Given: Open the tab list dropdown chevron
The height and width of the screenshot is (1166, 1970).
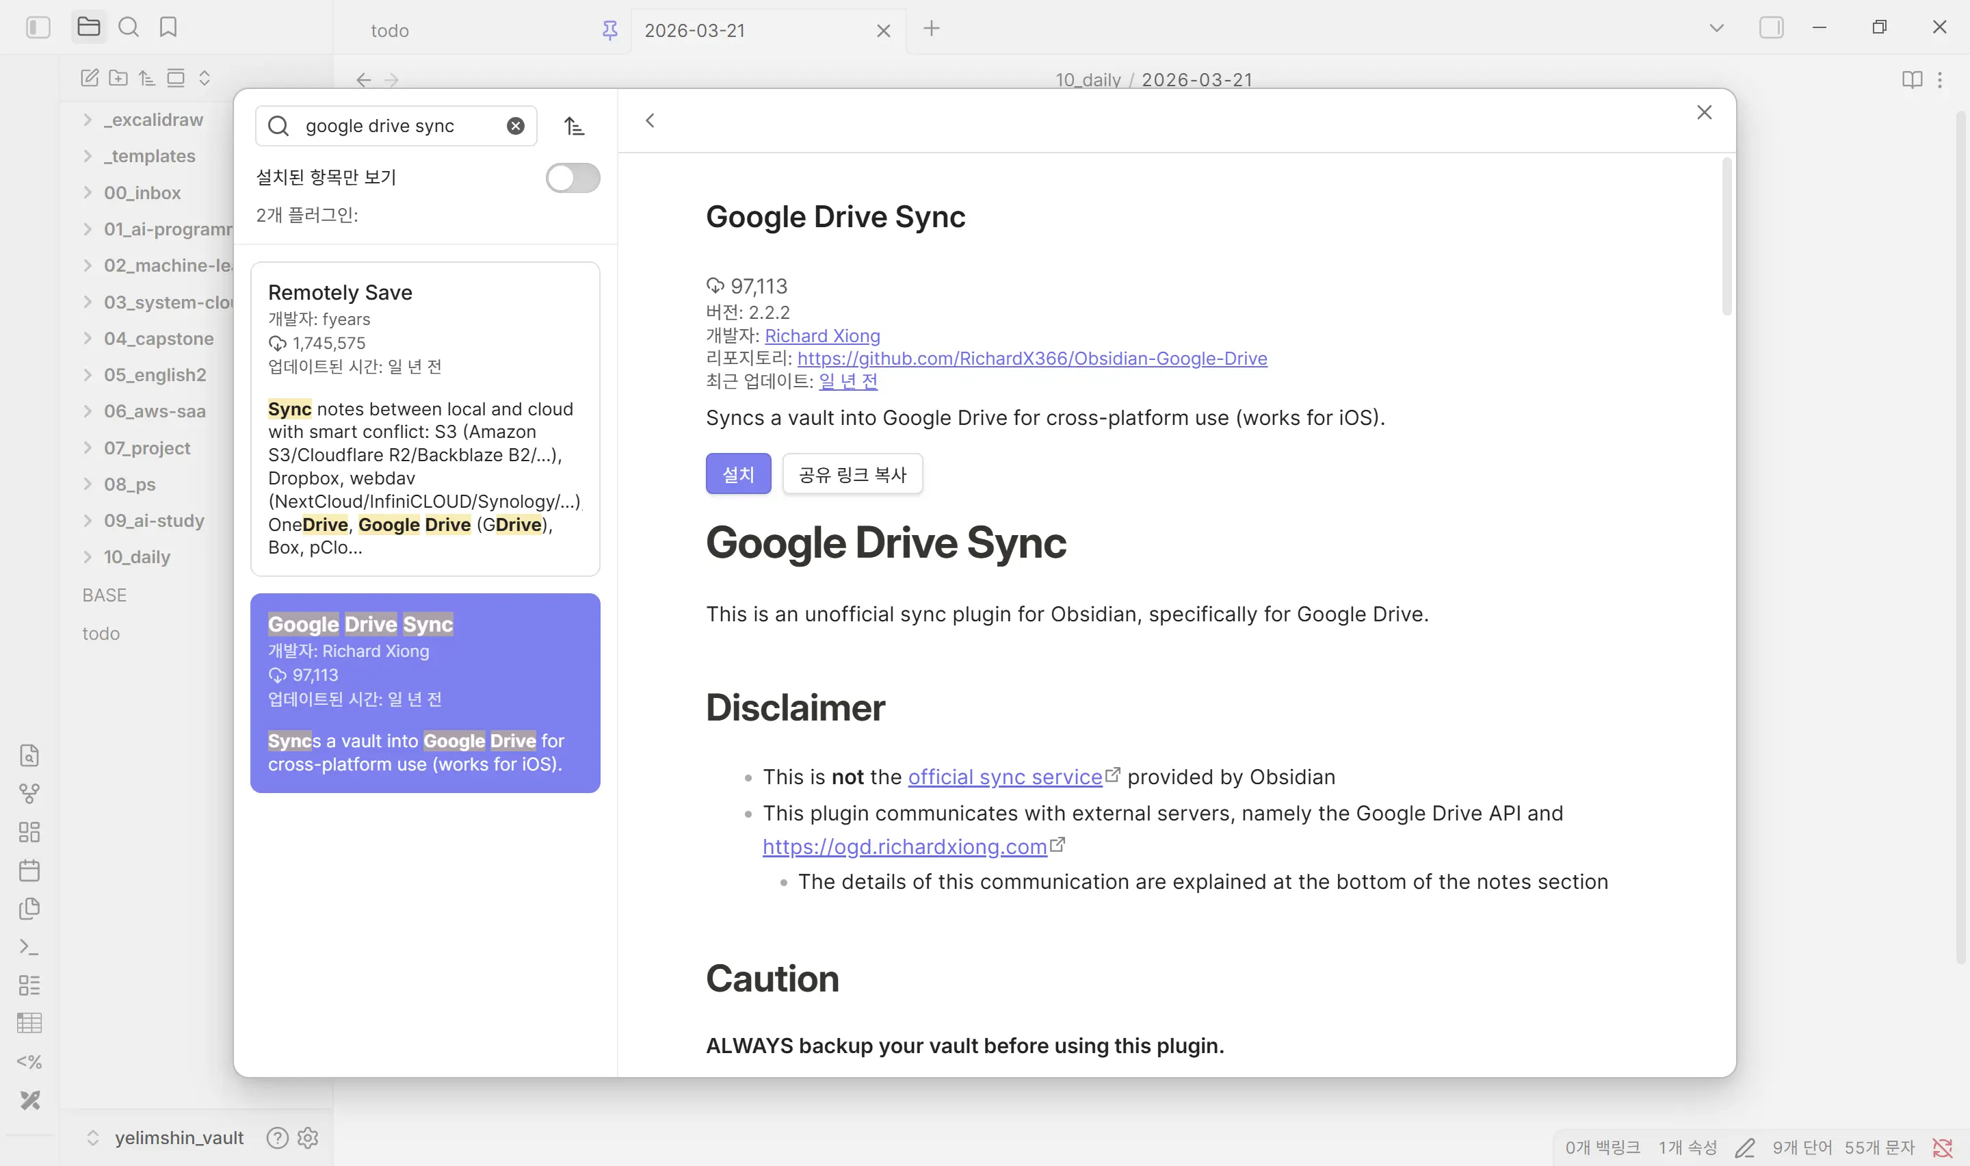Looking at the screenshot, I should pos(1716,28).
